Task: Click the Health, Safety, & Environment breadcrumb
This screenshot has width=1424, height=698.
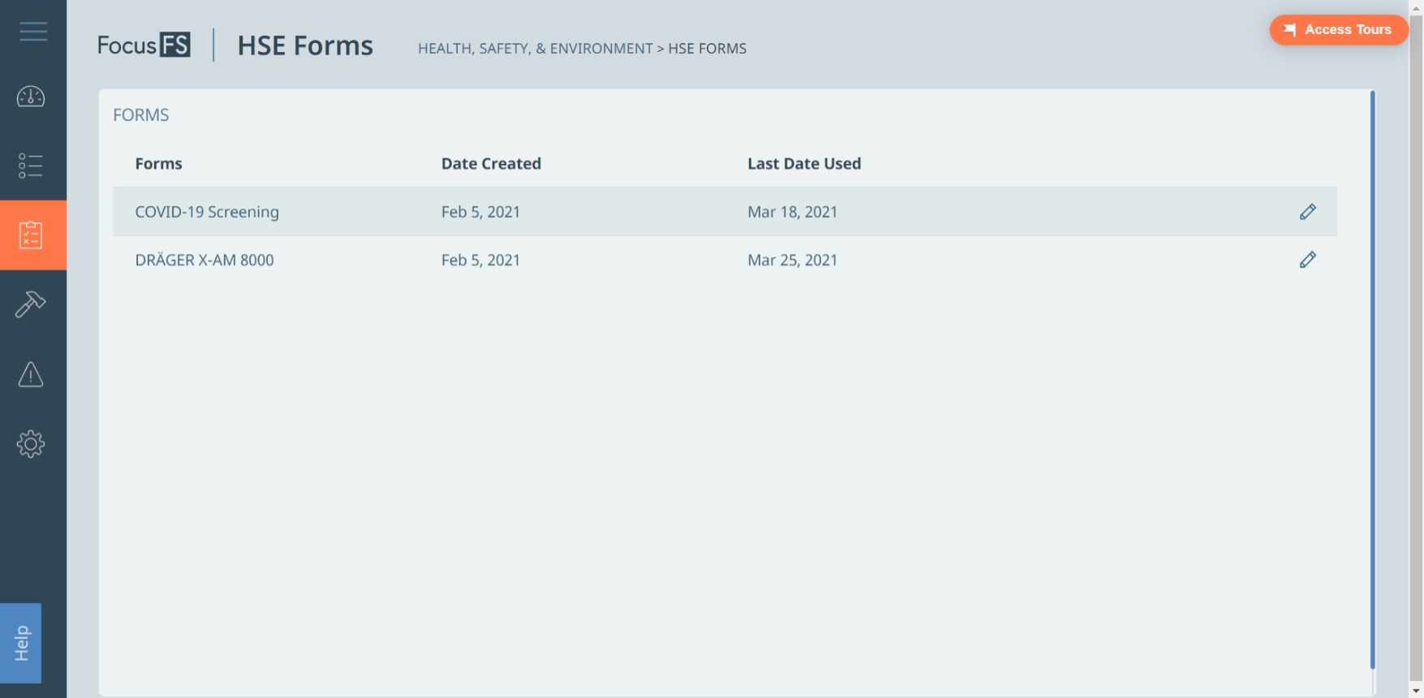Action: 535,49
